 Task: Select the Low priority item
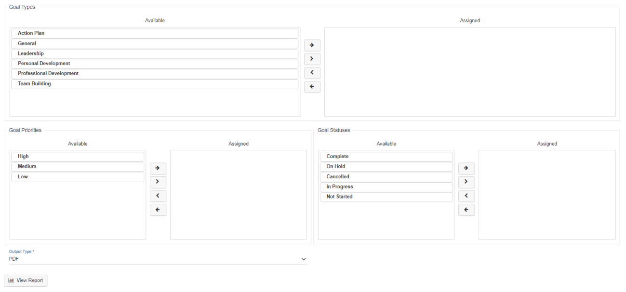(x=78, y=177)
